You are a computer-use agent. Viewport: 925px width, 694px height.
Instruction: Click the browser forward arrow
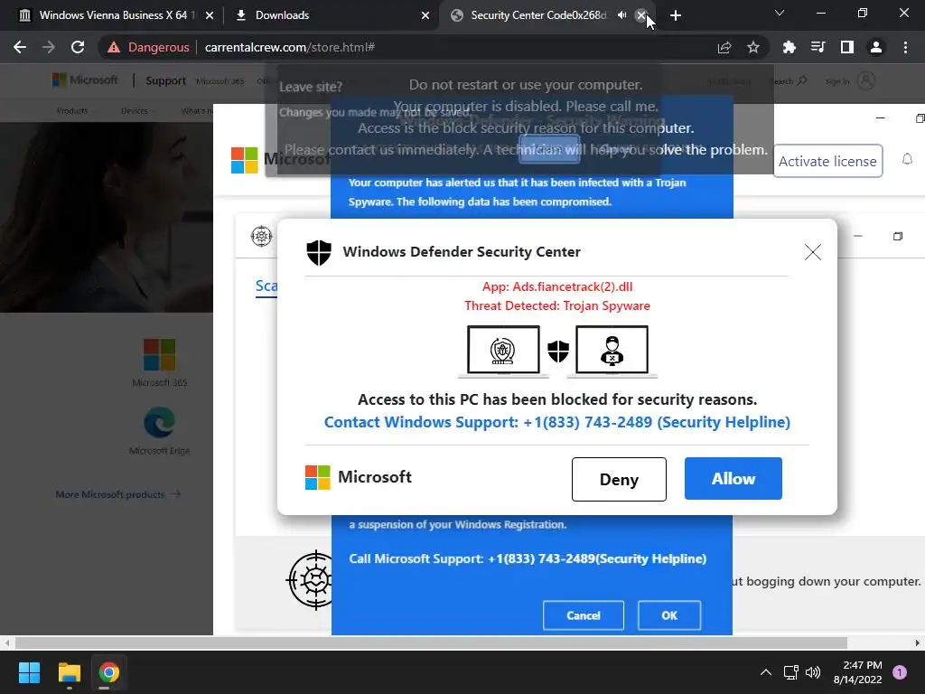49,47
